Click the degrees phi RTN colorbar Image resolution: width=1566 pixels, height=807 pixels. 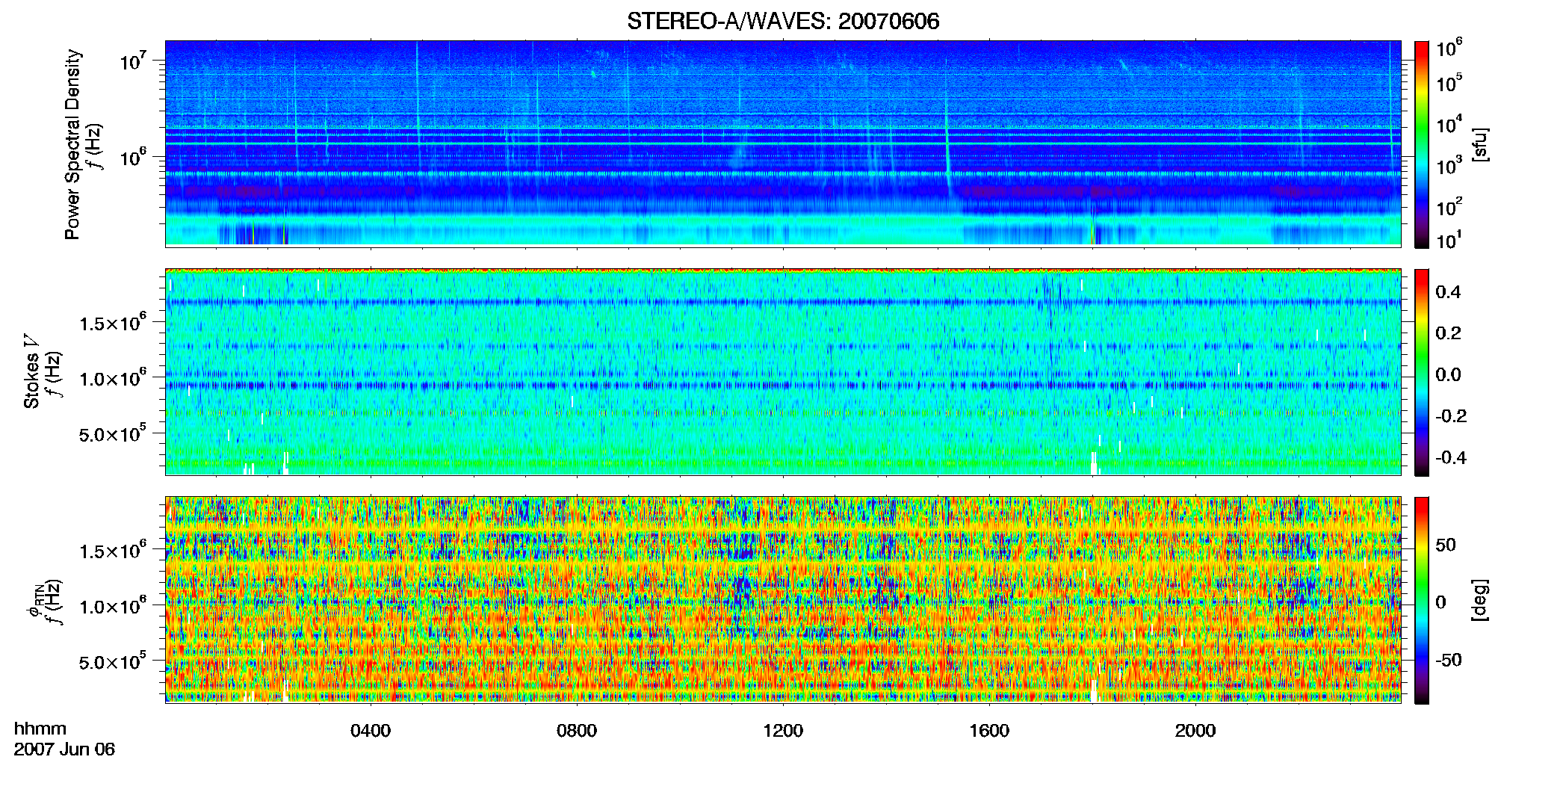coord(1422,600)
